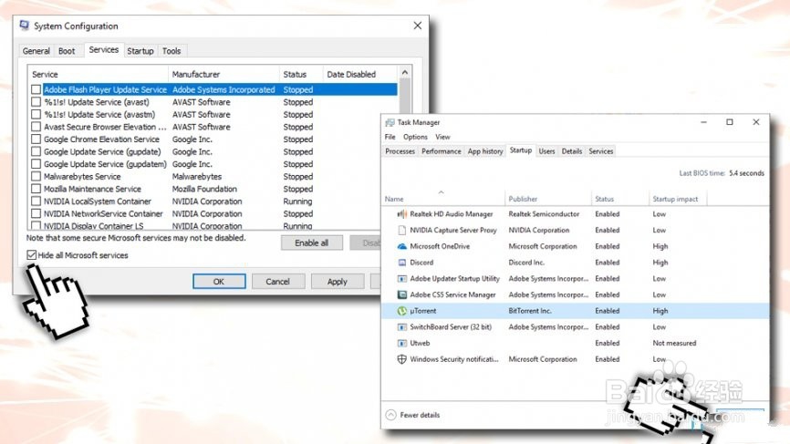This screenshot has width=790, height=444.
Task: Check the Adobe Flash Player Update Service box
Action: pyautogui.click(x=36, y=89)
